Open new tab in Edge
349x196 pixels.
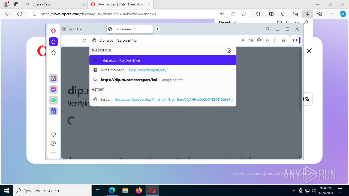tap(158, 4)
